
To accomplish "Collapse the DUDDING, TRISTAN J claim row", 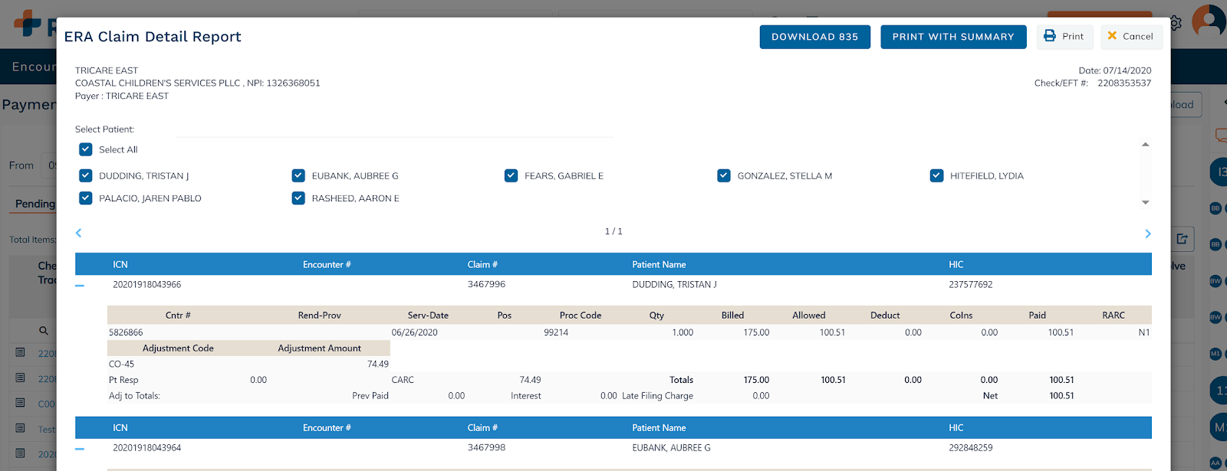I will pos(80,286).
